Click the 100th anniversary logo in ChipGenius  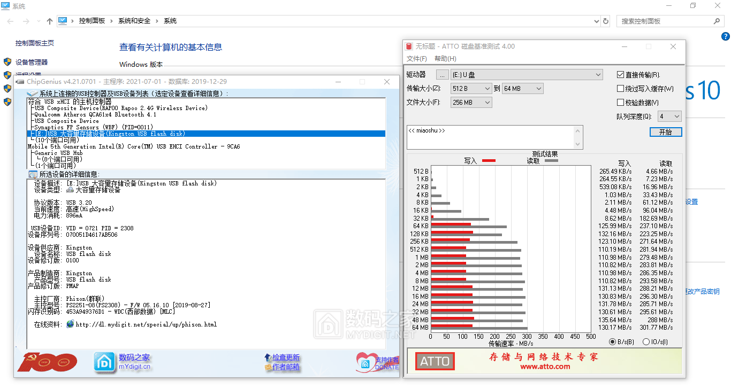click(x=47, y=362)
